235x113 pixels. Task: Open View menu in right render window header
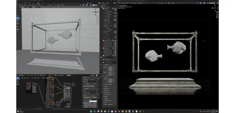(x=131, y=3)
